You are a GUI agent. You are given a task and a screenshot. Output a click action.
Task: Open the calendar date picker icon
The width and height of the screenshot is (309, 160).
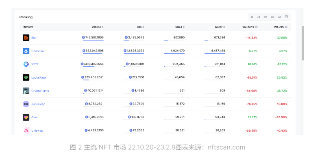pyautogui.click(x=286, y=17)
